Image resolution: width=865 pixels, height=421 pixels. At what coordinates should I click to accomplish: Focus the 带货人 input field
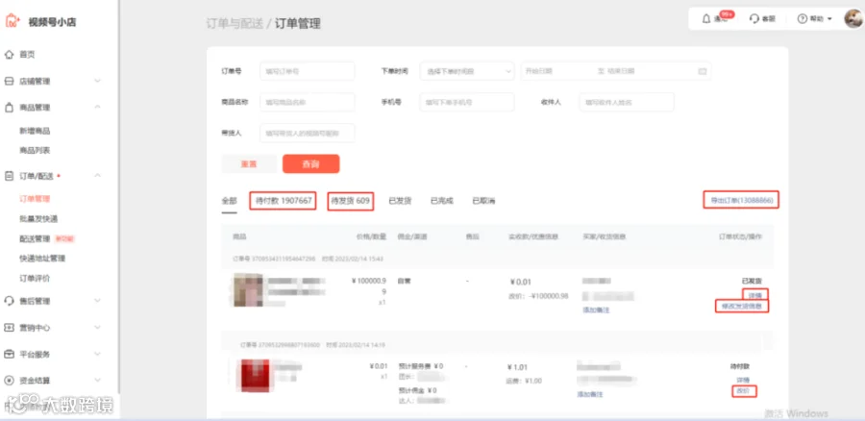(x=308, y=133)
